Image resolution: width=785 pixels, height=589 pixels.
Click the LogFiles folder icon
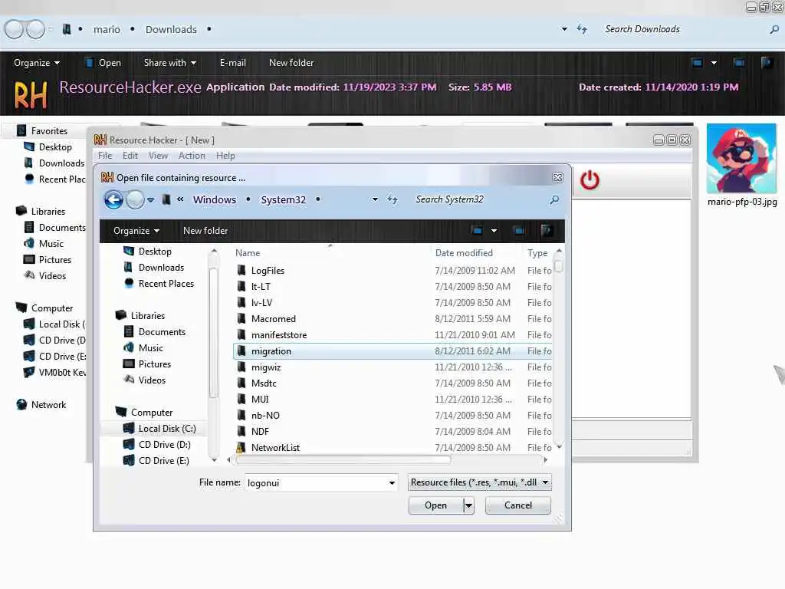(241, 271)
